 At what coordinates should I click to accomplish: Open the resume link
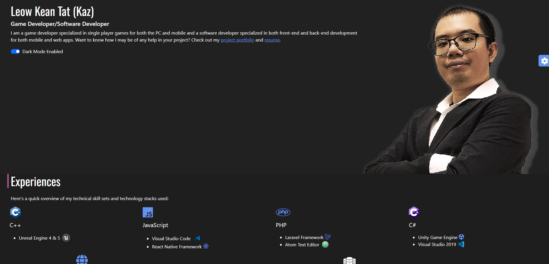tap(272, 40)
